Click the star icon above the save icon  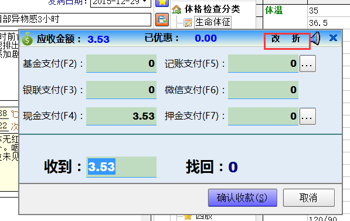[162, 3]
